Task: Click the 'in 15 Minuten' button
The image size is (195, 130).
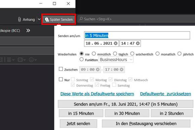Action: [x=81, y=113]
